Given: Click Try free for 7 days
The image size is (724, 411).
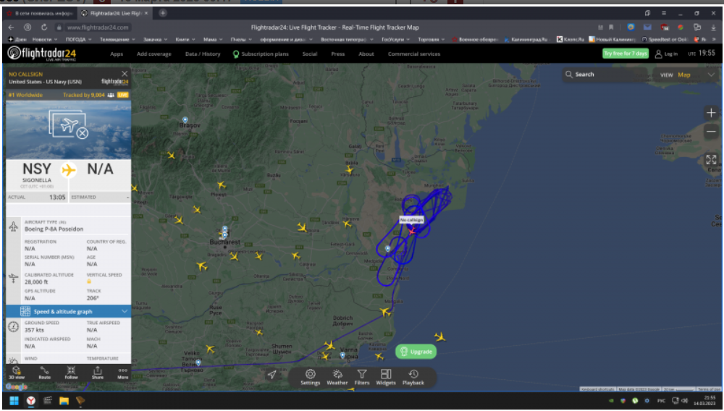Looking at the screenshot, I should pyautogui.click(x=626, y=54).
